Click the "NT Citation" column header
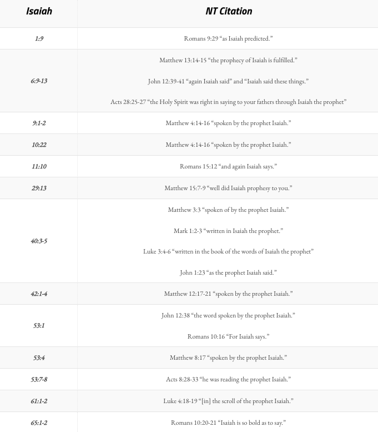Image resolution: width=378 pixels, height=432 pixels. pyautogui.click(x=228, y=11)
